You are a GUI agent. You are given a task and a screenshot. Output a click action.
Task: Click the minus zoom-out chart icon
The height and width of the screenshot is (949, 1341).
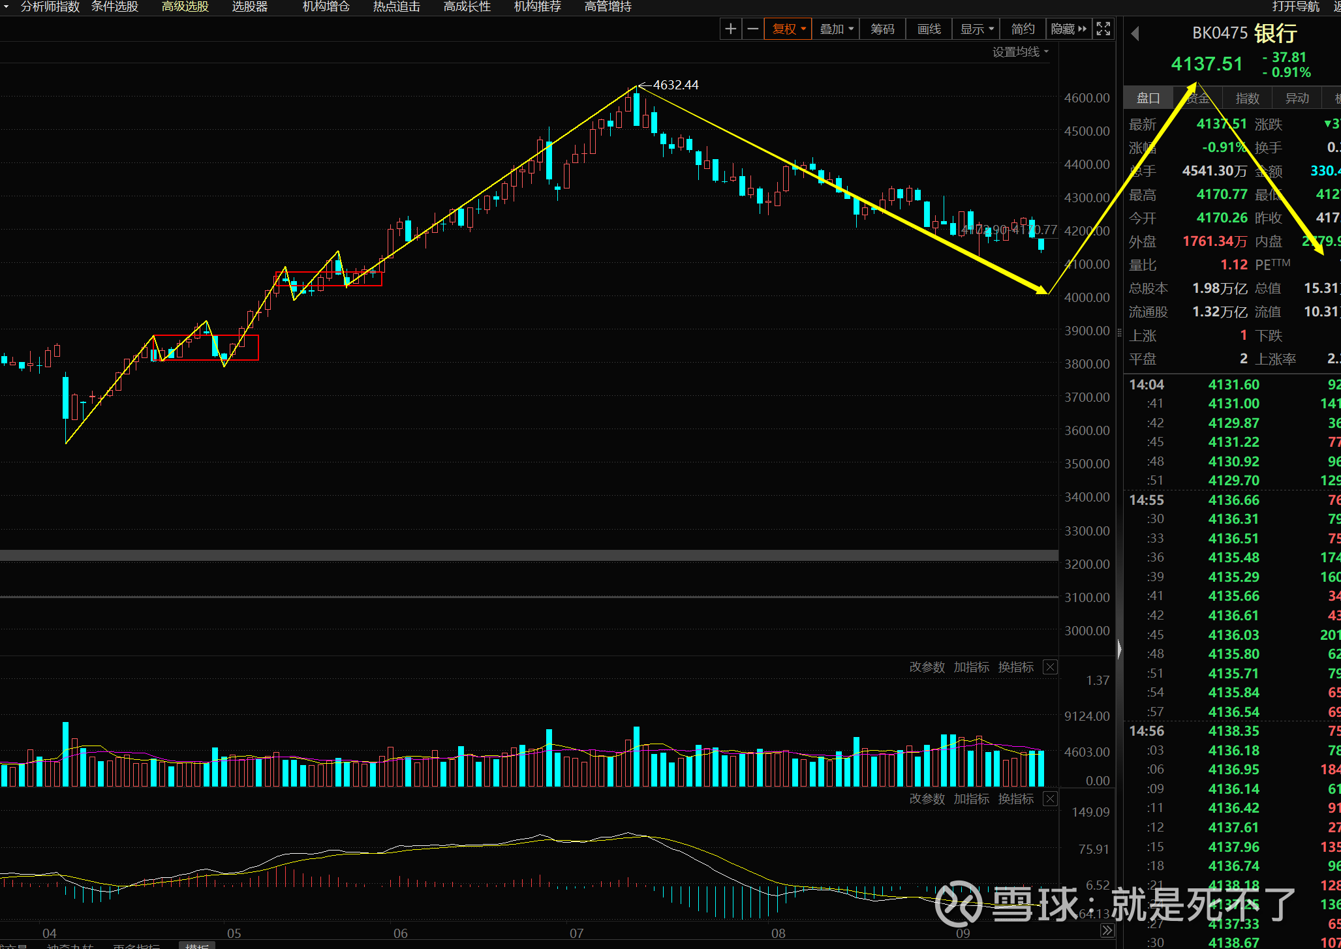click(752, 29)
